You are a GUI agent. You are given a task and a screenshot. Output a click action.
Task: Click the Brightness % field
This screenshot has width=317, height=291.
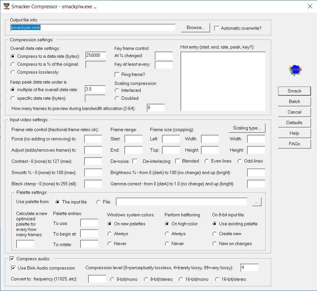click(256, 173)
